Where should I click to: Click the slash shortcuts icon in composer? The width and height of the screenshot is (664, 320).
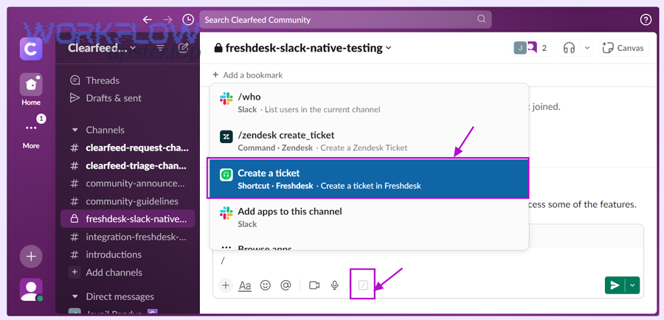point(362,285)
